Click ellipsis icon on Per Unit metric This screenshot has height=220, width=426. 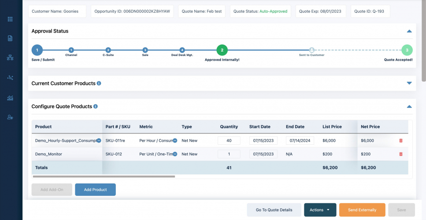[x=175, y=154]
